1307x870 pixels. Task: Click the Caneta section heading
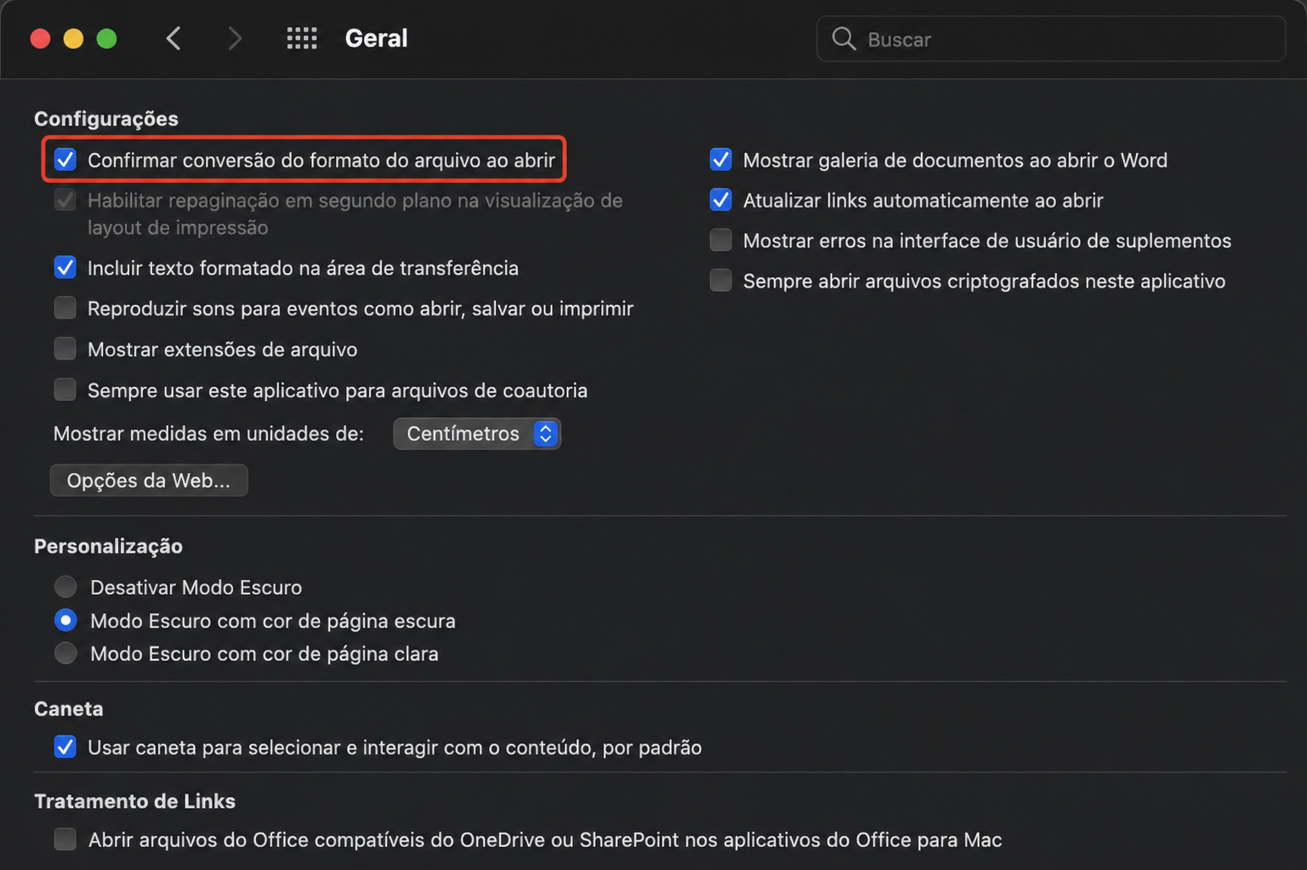coord(68,708)
